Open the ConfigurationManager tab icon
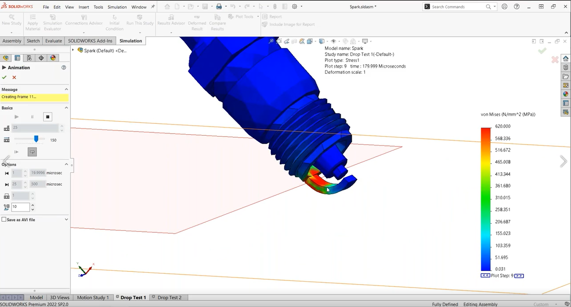571x307 pixels. (x=30, y=58)
